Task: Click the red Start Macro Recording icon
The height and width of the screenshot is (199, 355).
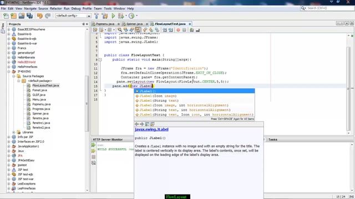Action: pyautogui.click(x=178, y=30)
